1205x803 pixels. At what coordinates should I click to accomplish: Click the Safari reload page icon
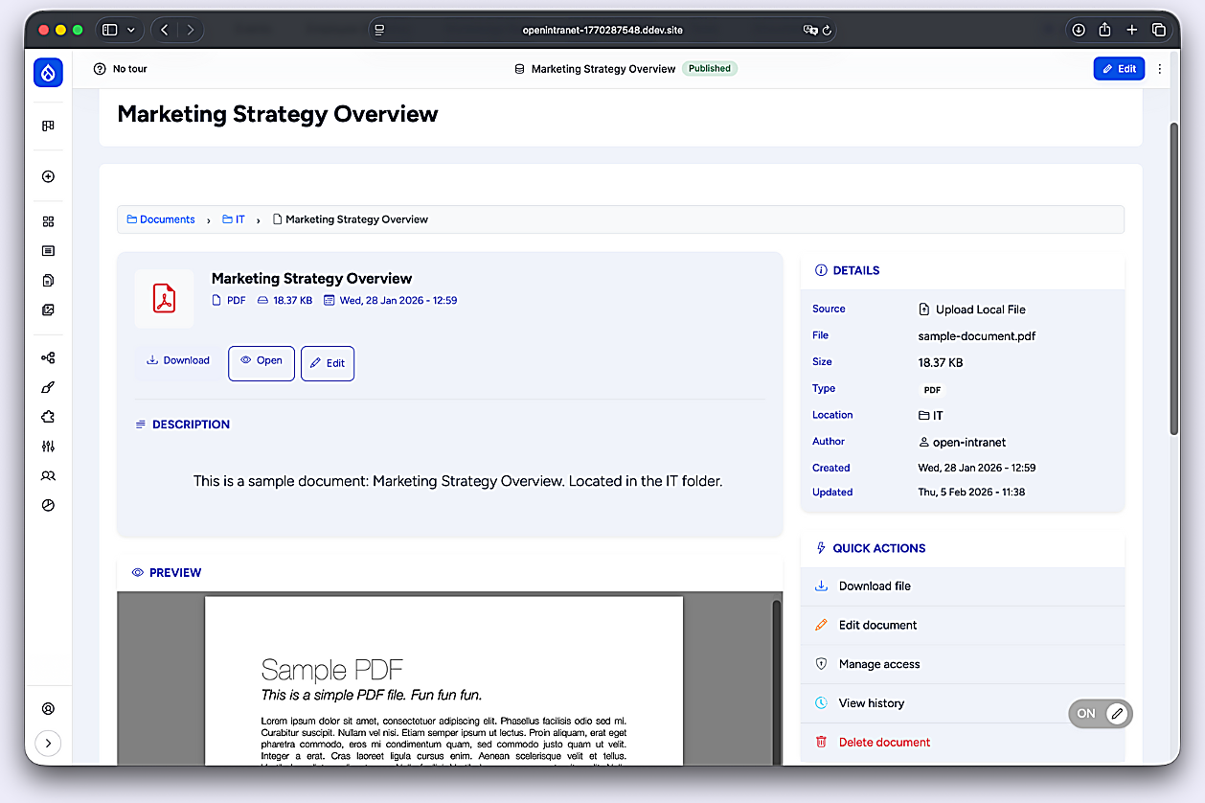(x=827, y=30)
